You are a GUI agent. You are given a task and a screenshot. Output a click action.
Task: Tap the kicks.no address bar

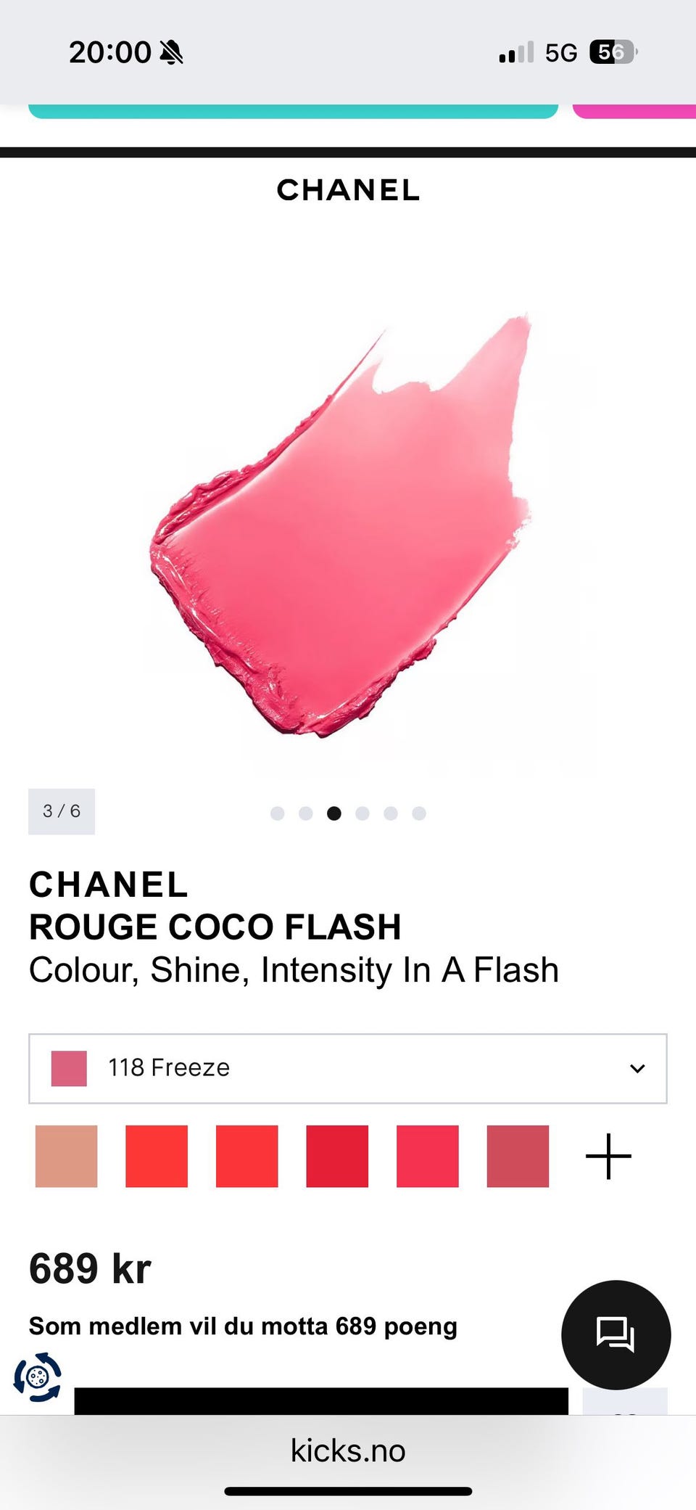point(348,1450)
